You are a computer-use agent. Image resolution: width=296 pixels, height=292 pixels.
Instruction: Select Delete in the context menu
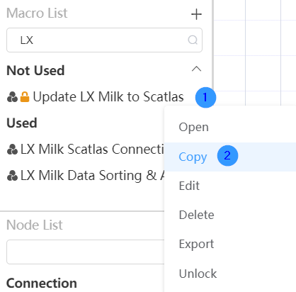click(196, 215)
